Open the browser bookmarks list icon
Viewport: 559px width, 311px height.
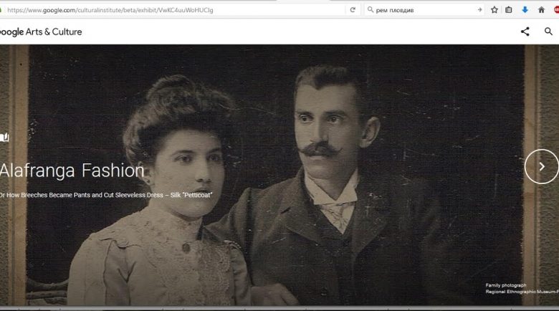click(x=509, y=10)
